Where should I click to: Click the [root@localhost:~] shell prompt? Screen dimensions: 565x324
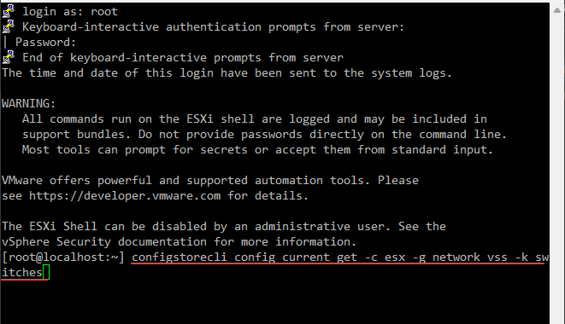coord(63,257)
